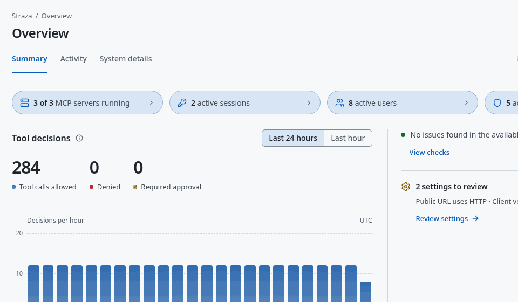518x302 pixels.
Task: Click red Denied legend swatch
Action: 92,187
